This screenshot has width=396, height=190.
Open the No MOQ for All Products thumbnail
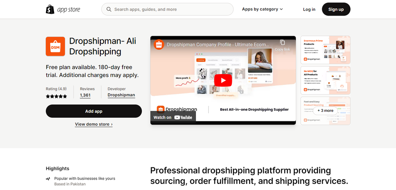pos(325,80)
